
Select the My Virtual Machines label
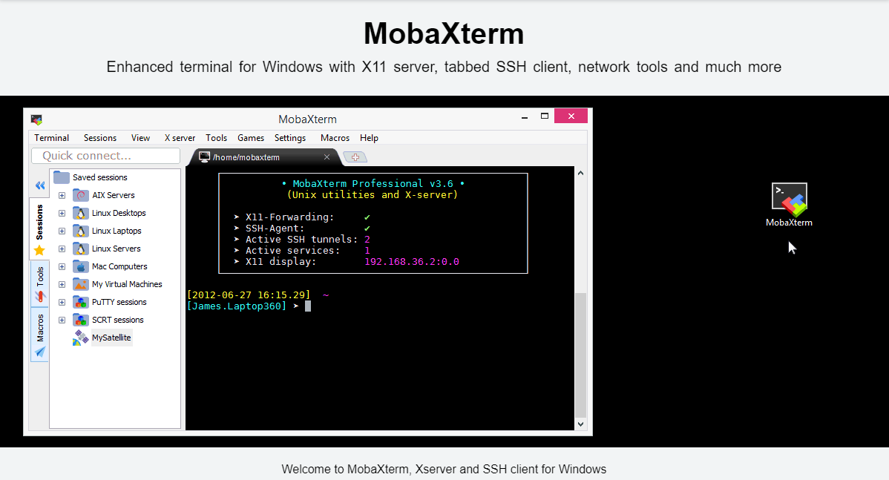127,284
